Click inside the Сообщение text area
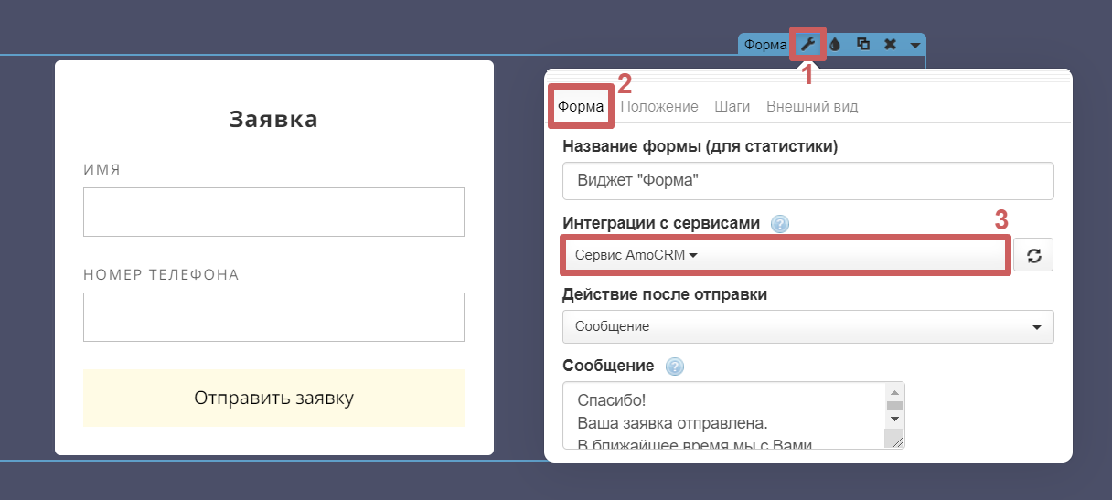This screenshot has height=500, width=1112. pos(722,416)
